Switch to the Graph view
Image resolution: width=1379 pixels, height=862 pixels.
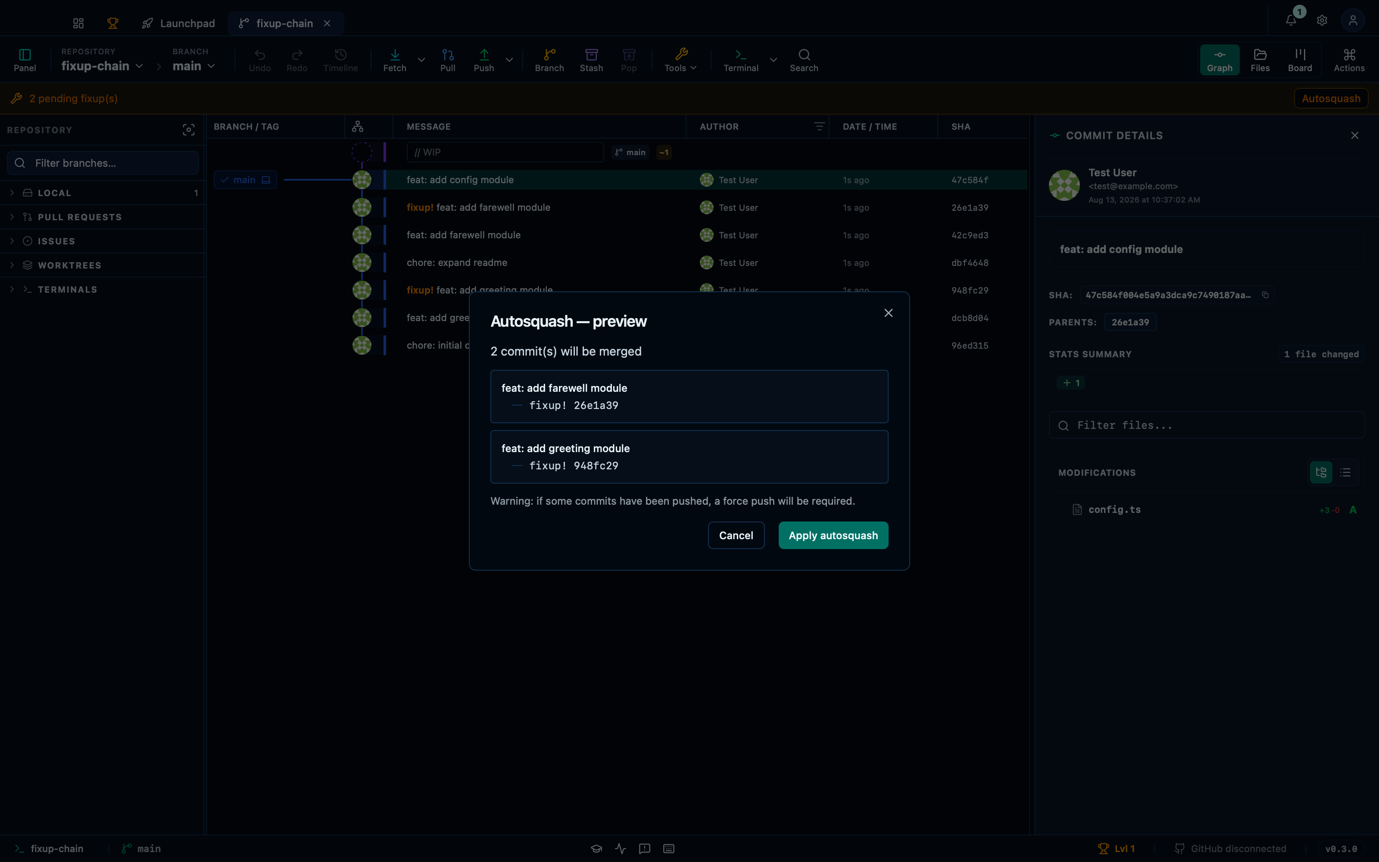point(1220,60)
